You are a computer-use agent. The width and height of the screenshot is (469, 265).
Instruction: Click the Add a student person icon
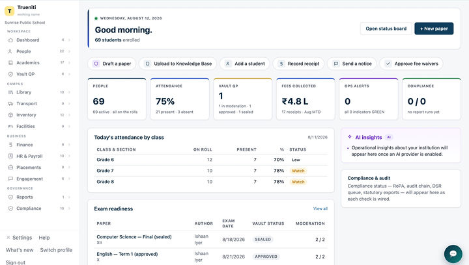tap(227, 64)
